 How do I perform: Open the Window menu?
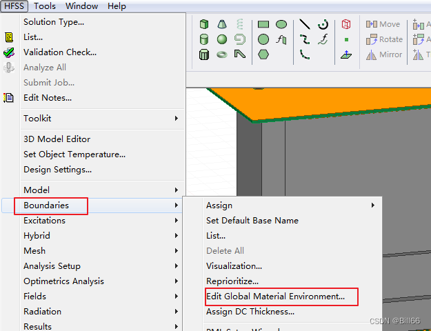click(81, 6)
